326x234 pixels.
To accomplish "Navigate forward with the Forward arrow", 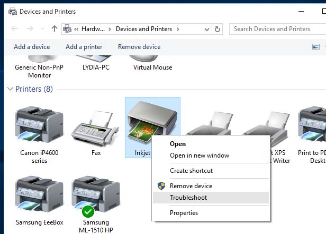I will [x=30, y=28].
